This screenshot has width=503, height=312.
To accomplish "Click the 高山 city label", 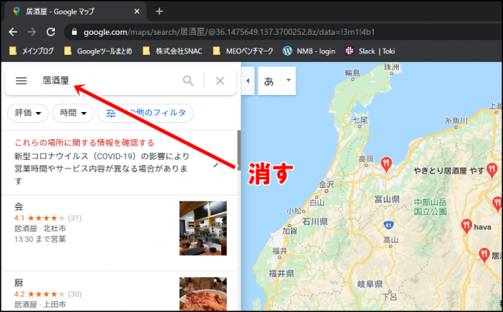I will coord(390,239).
